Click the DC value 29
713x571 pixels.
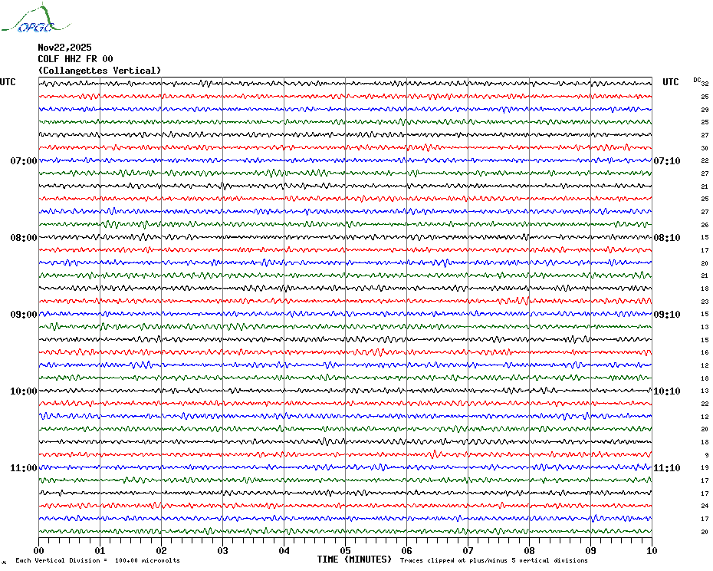pos(705,110)
